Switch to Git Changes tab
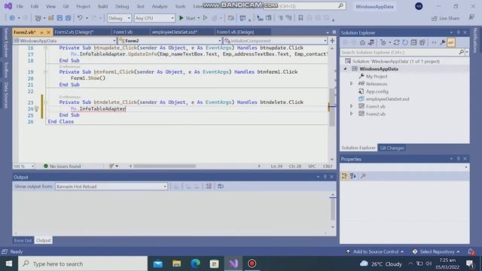This screenshot has width=482, height=271. (x=392, y=148)
